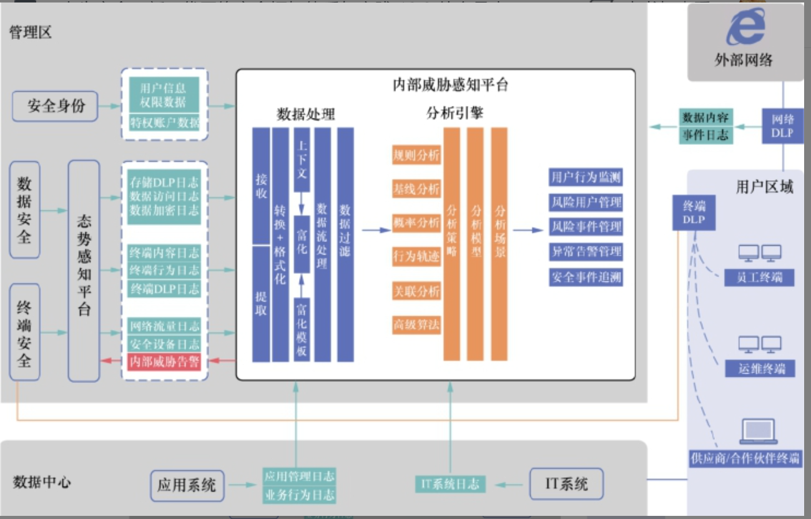Click the 数据加密日志 label
The height and width of the screenshot is (519, 811).
[164, 210]
